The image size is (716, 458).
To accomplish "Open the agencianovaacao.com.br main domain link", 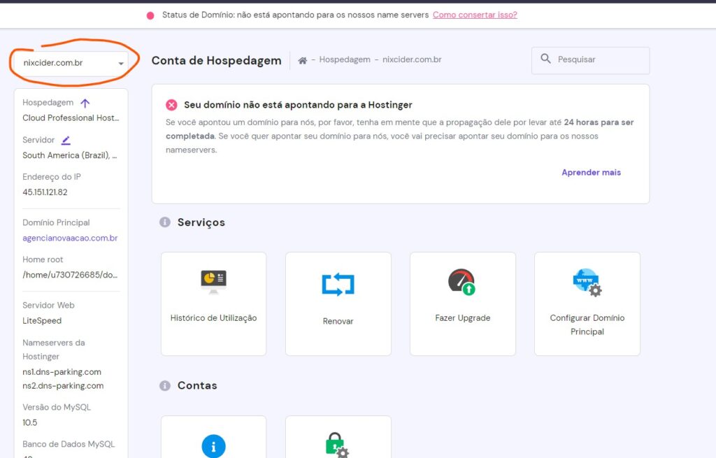I will (70, 238).
